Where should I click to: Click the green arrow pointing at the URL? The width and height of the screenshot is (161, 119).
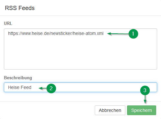click(x=118, y=34)
